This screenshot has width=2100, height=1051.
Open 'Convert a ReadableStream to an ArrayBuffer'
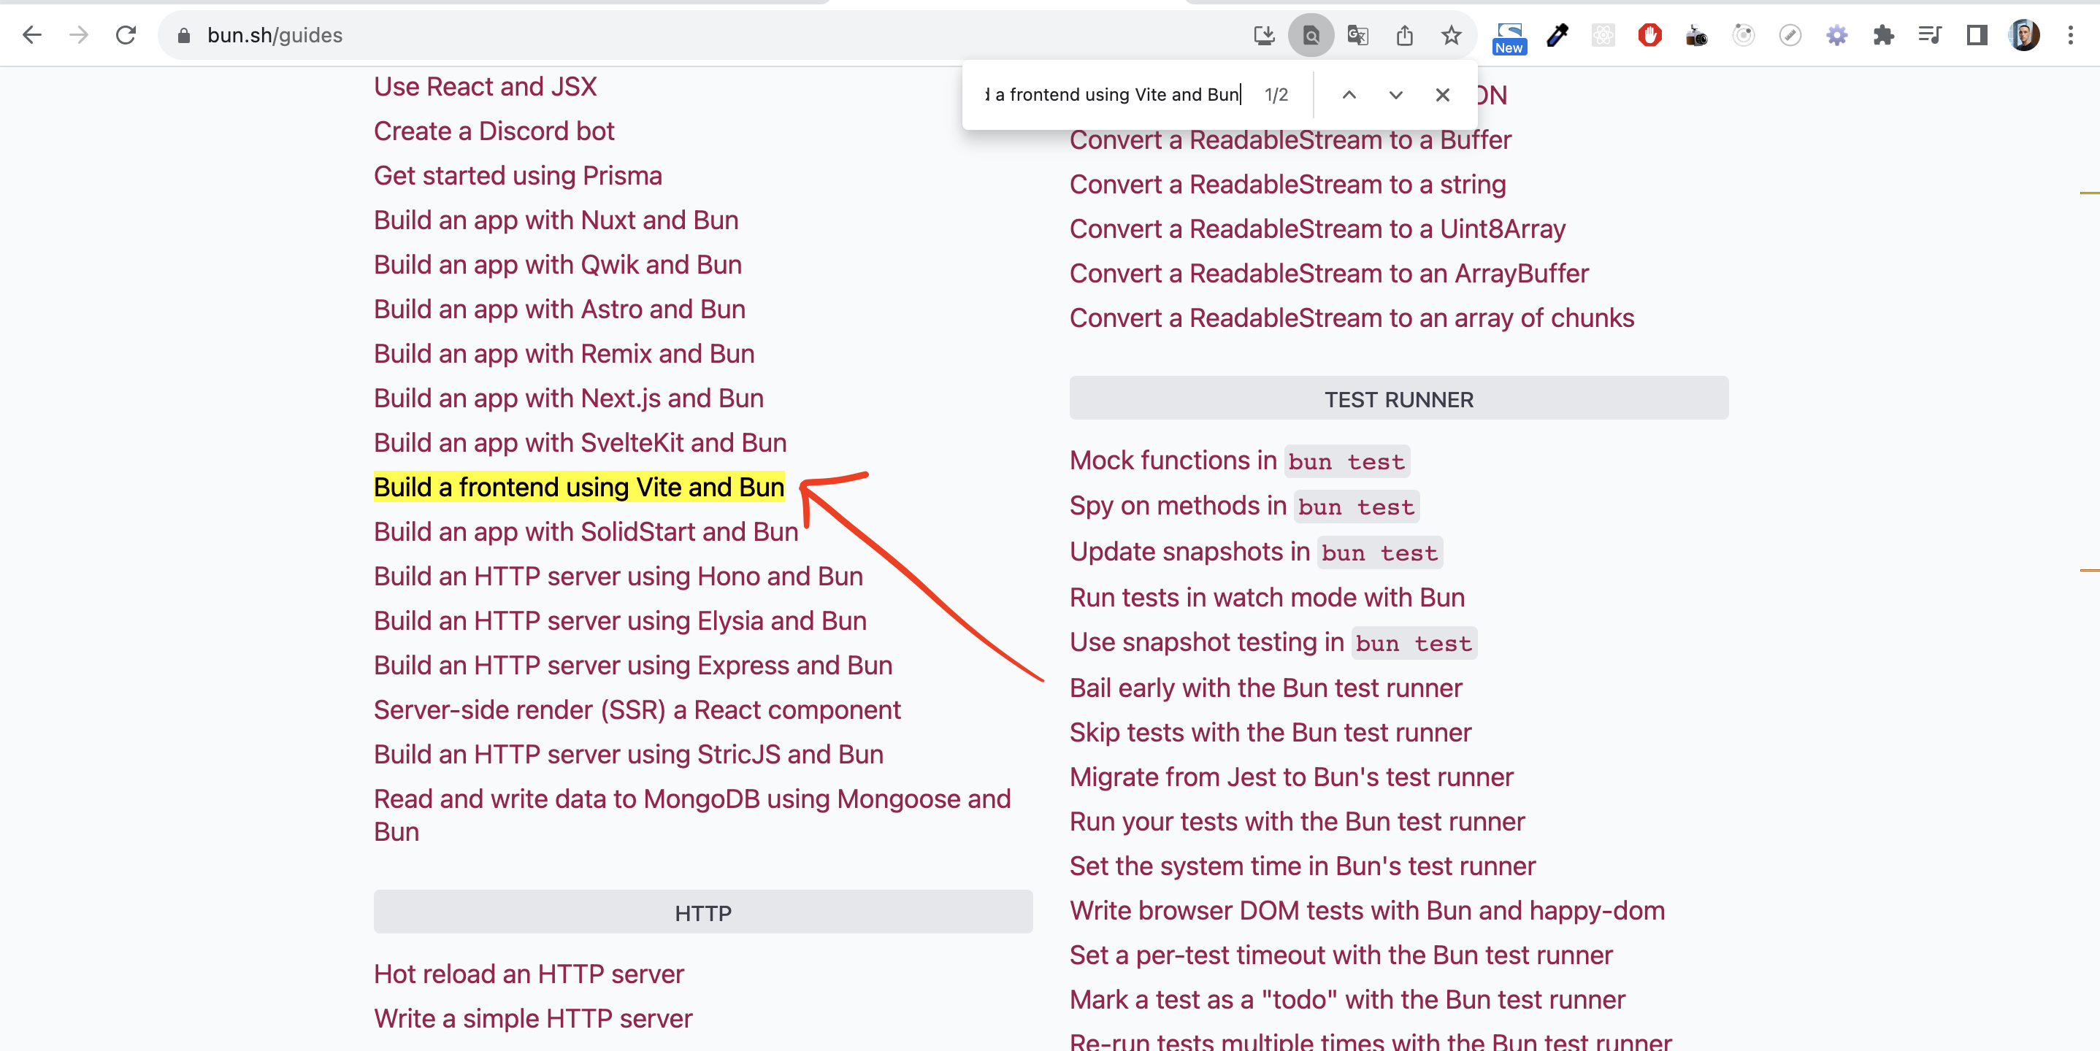[x=1329, y=273]
